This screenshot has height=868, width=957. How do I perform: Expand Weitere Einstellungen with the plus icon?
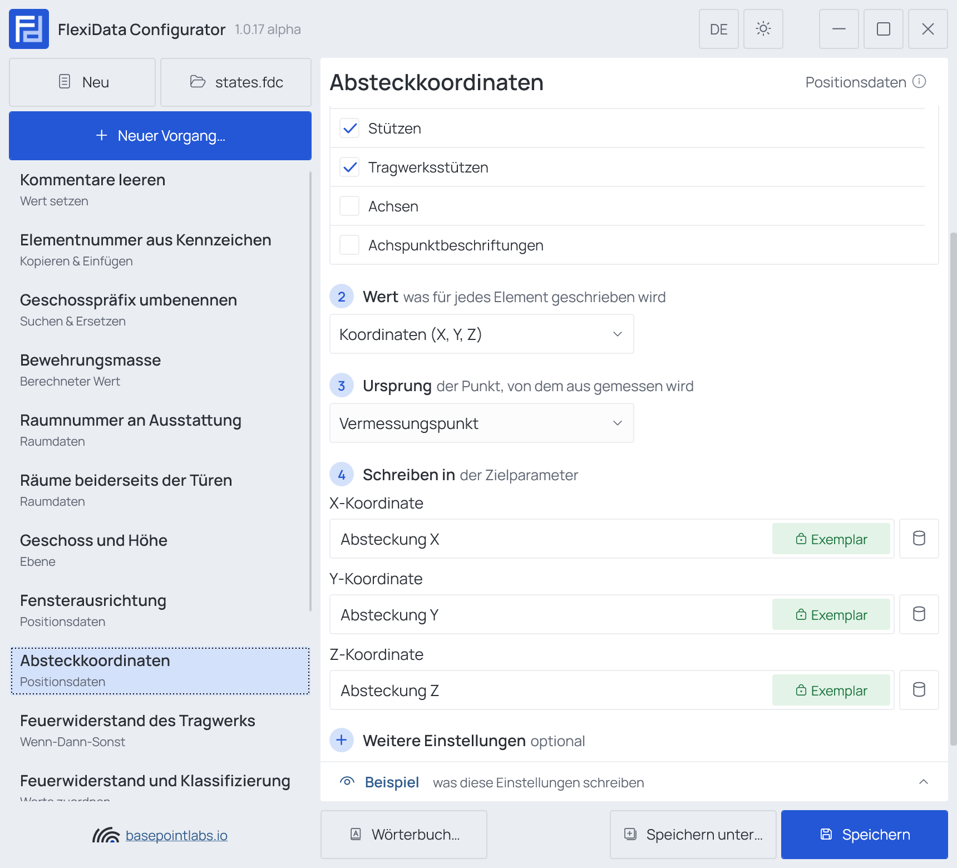pos(342,740)
